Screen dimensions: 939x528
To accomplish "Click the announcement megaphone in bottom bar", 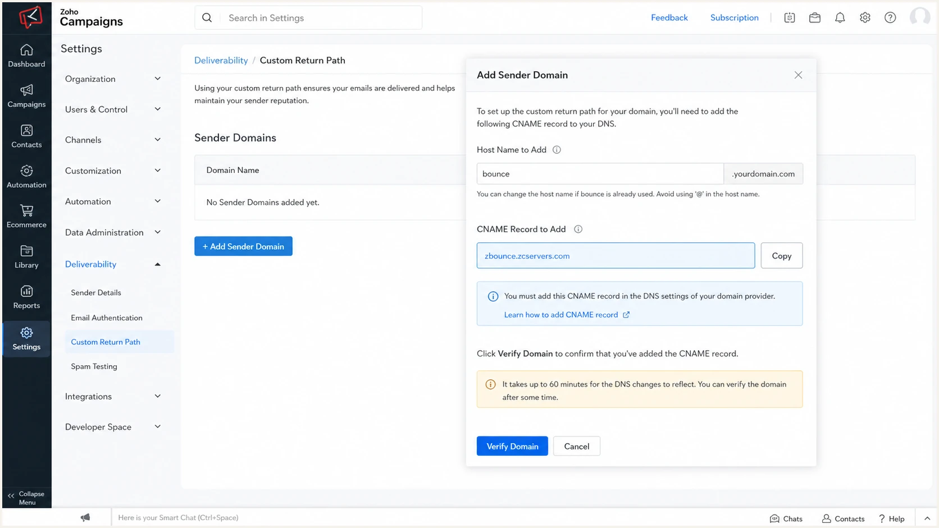I will coord(85,517).
